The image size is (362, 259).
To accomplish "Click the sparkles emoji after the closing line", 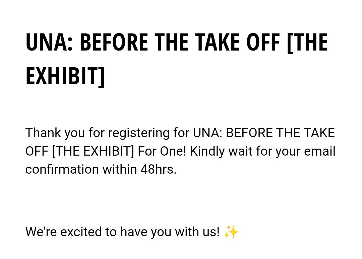I will [x=231, y=232].
